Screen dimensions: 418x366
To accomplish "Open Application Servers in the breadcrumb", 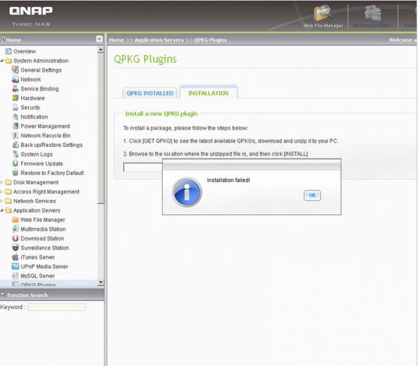I will tap(159, 40).
